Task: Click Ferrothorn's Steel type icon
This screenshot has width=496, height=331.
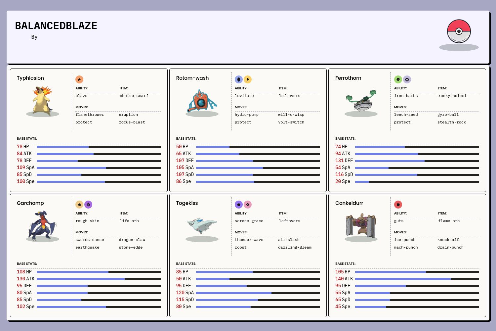Action: click(x=407, y=79)
